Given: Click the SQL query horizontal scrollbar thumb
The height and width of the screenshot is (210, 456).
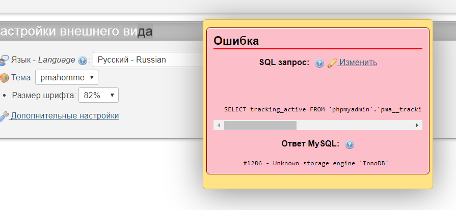Looking at the screenshot, I should pos(260,125).
